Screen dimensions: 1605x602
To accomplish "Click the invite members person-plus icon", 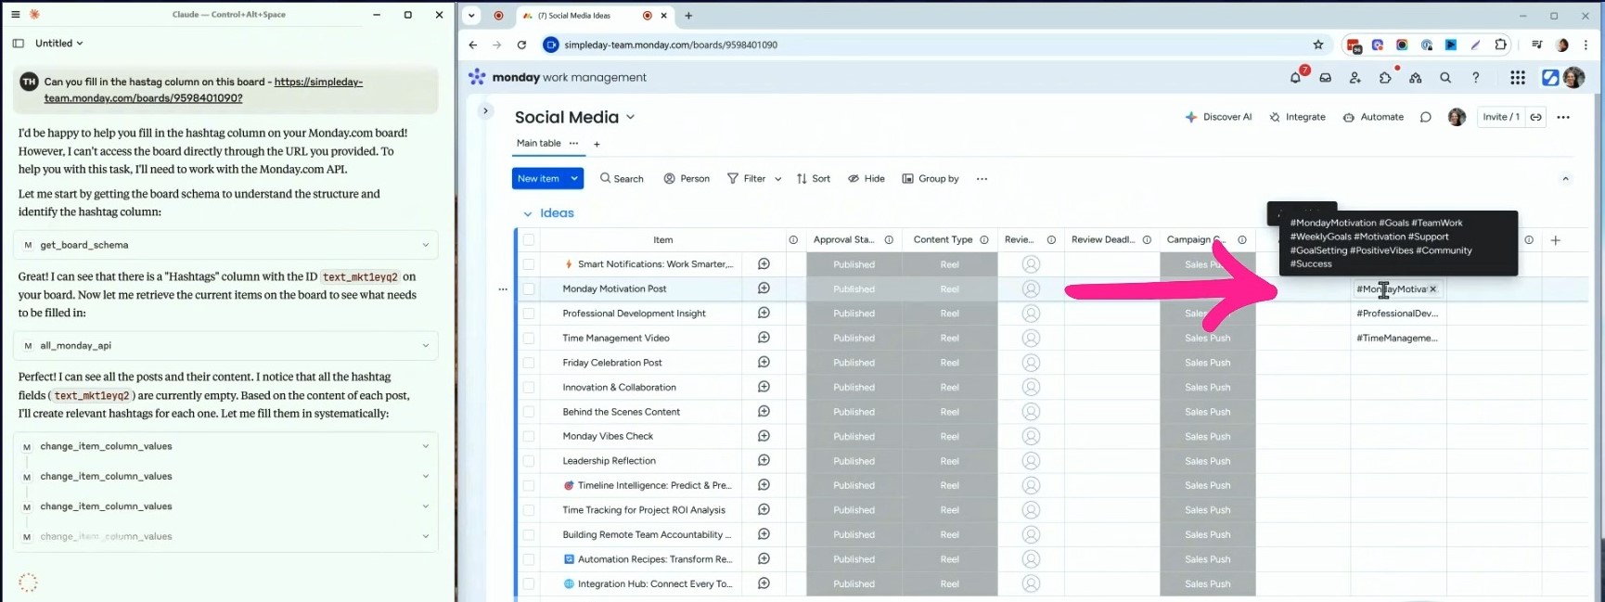I will [x=1355, y=78].
